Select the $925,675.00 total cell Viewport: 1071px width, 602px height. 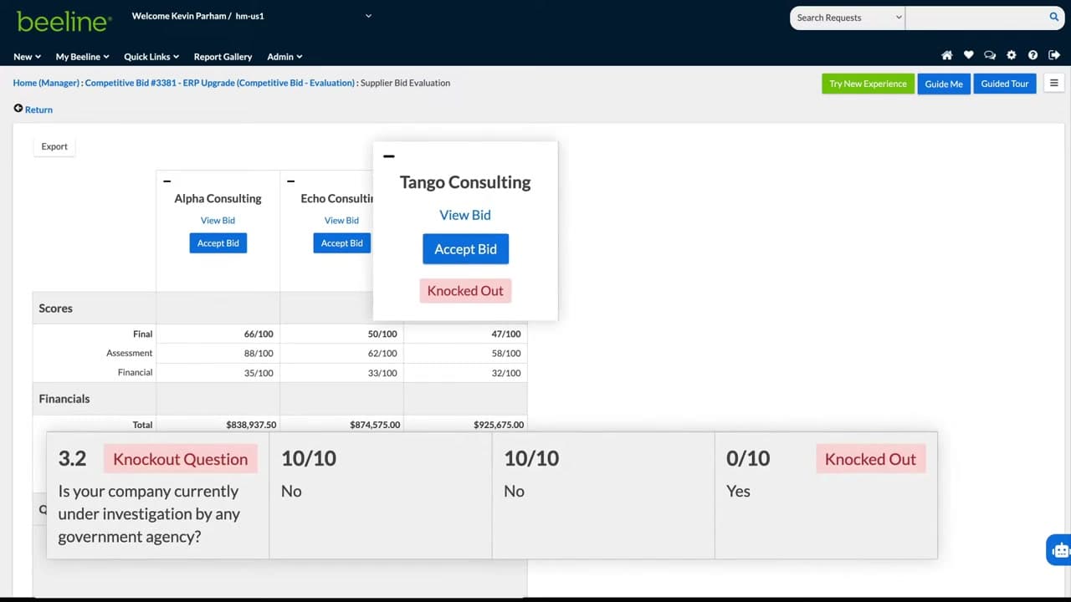pos(499,425)
